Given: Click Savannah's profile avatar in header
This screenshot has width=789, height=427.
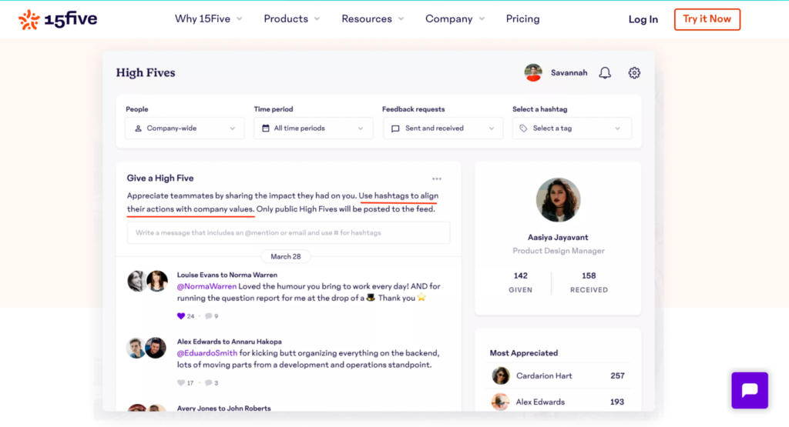Looking at the screenshot, I should pyautogui.click(x=533, y=73).
